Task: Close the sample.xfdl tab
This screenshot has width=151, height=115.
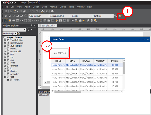Action: pyautogui.click(x=55, y=25)
